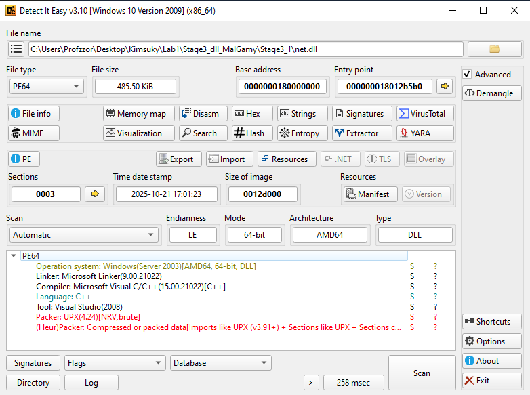This screenshot has width=530, height=395.
Task: Open the Scan mode Automatic dropdown
Action: tap(83, 235)
